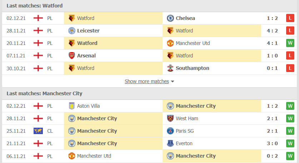Click the red L badge for Watford vs Chelsea

pyautogui.click(x=290, y=18)
